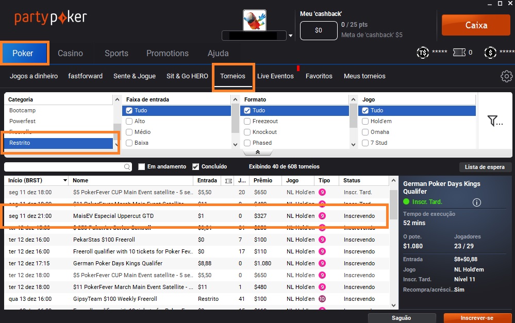Open lobby settings gear icon

click(x=506, y=76)
